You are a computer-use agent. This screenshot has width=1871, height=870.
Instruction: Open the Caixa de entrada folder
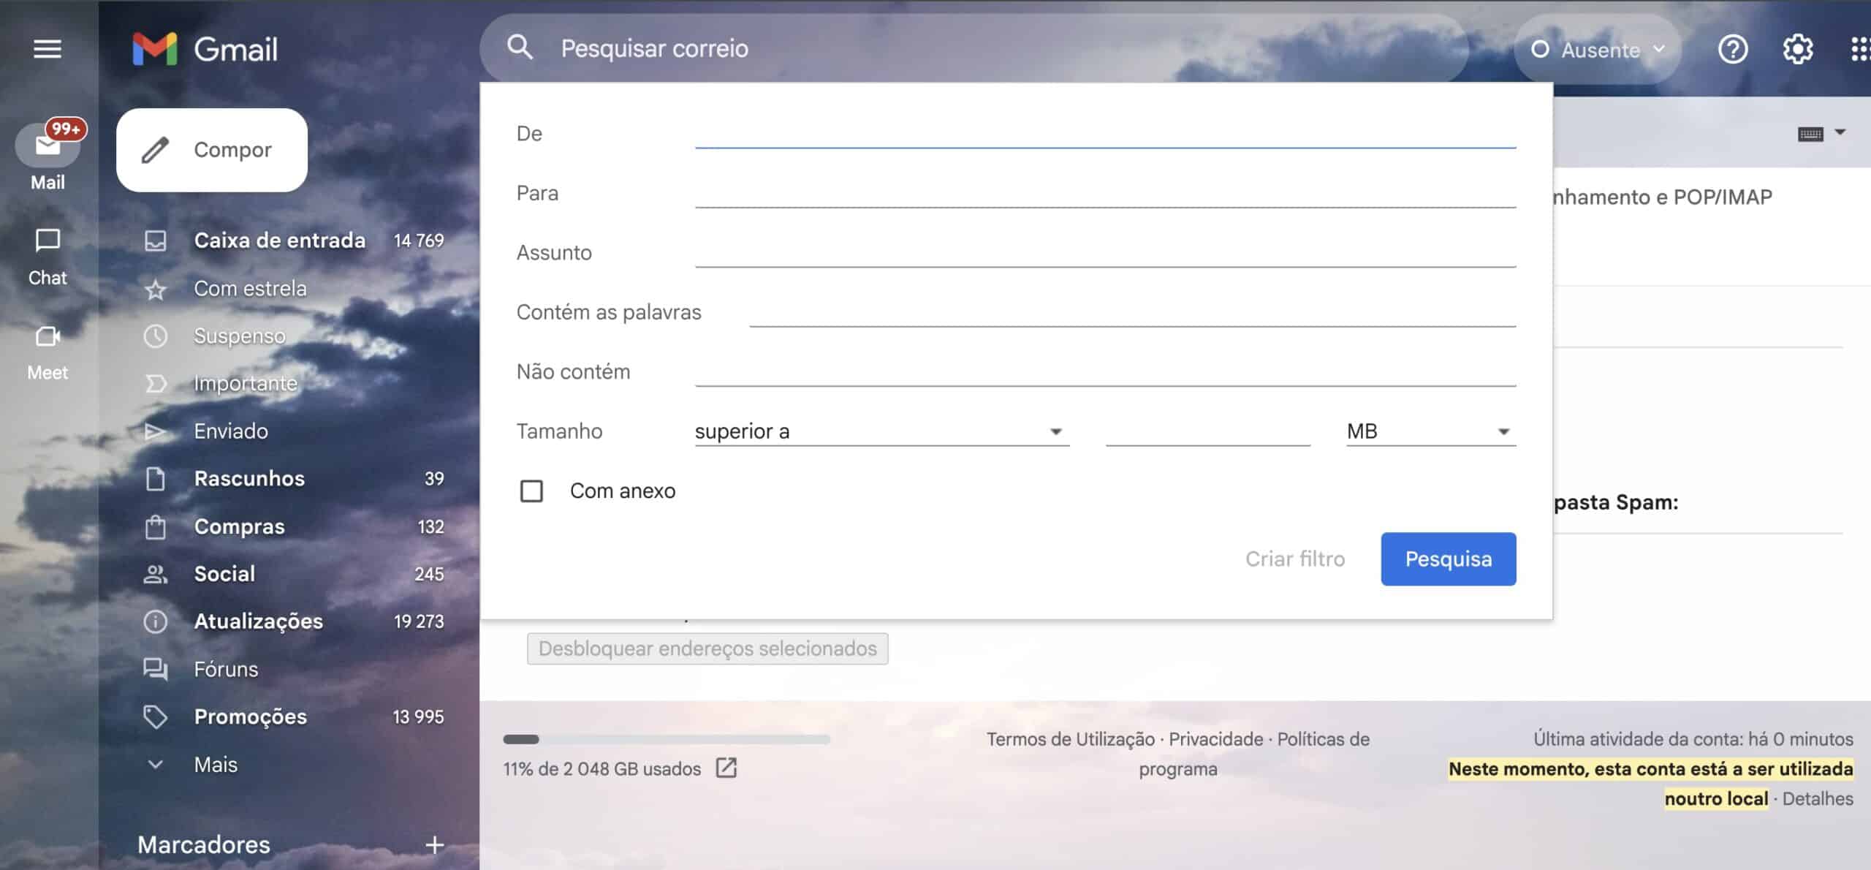(279, 241)
